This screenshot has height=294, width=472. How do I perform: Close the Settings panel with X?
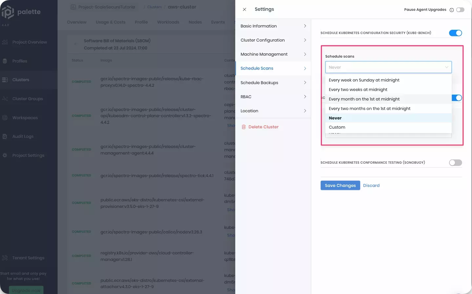coord(244,9)
